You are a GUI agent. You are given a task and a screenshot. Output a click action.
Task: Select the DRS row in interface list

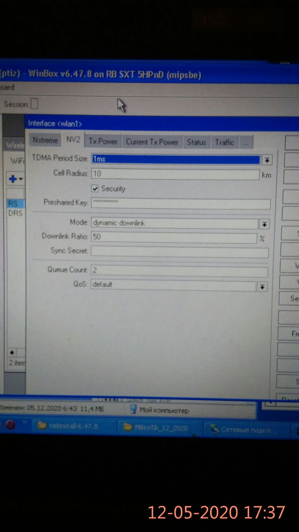click(x=16, y=213)
